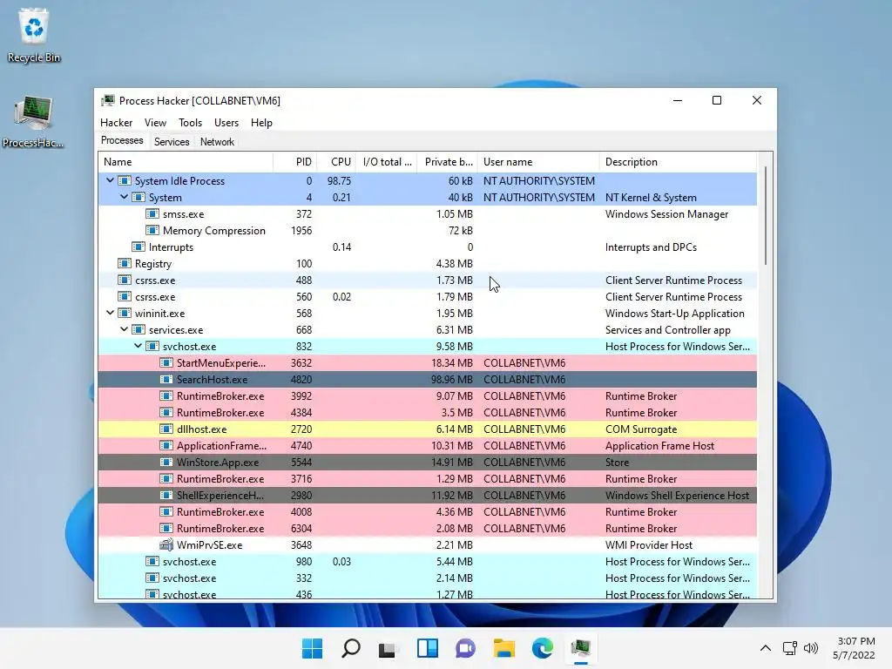892x669 pixels.
Task: Sort by PID column header
Action: coord(294,161)
